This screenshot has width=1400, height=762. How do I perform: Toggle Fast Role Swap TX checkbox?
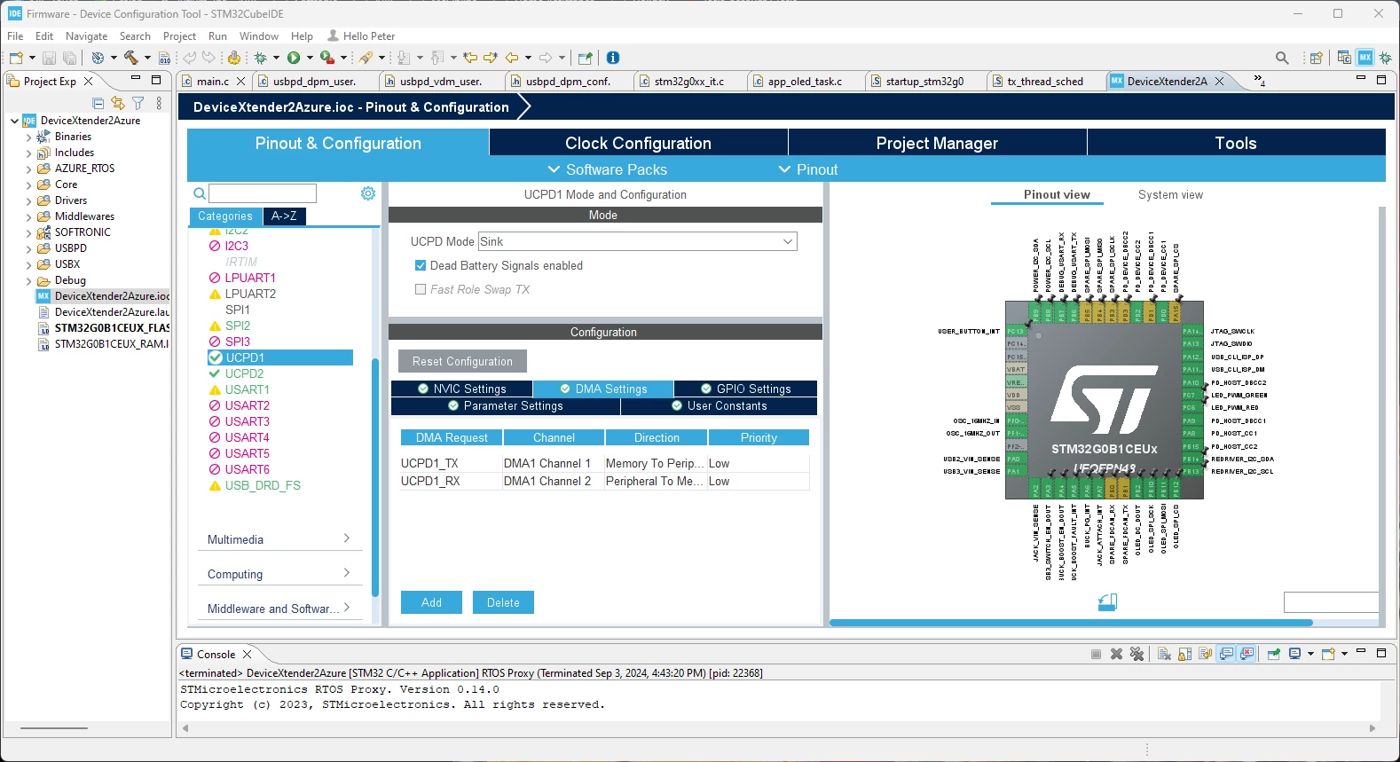pyautogui.click(x=421, y=289)
